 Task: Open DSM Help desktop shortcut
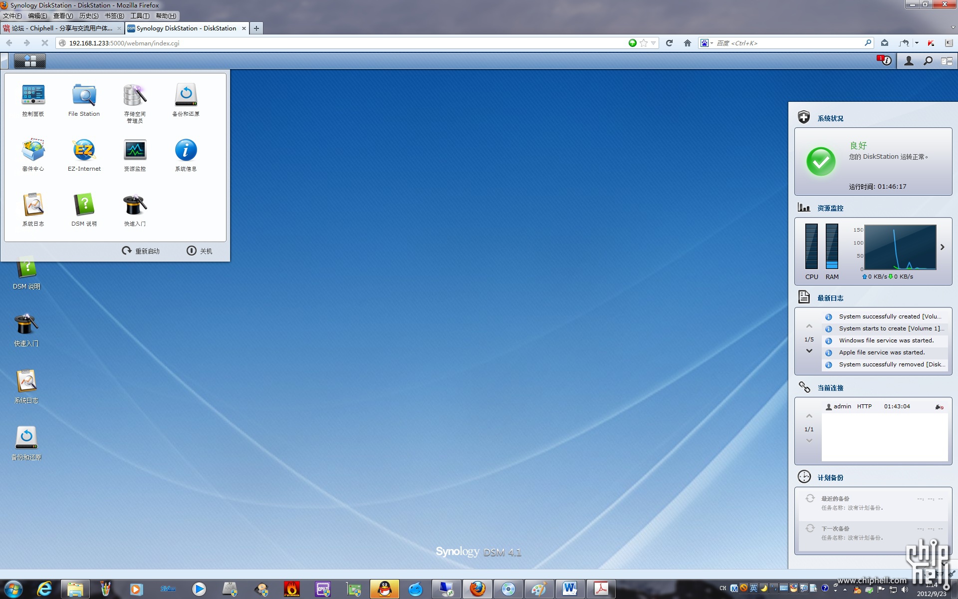click(x=26, y=274)
